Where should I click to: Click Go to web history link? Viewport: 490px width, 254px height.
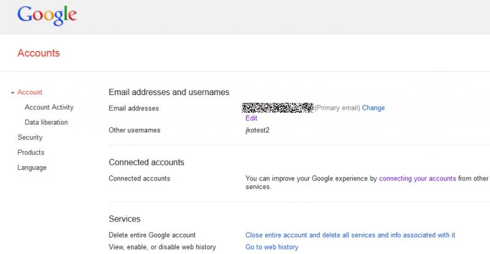(x=271, y=247)
